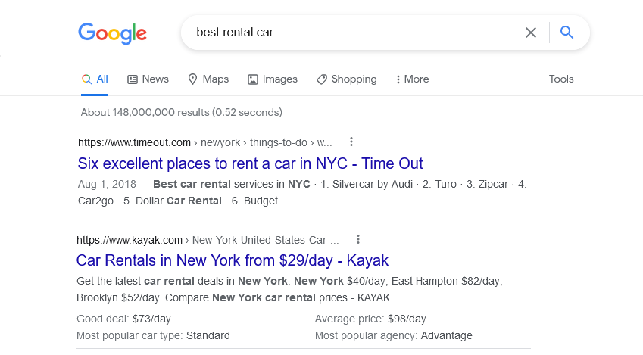643x355 pixels.
Task: Expand the More search filters menu
Action: pos(412,79)
